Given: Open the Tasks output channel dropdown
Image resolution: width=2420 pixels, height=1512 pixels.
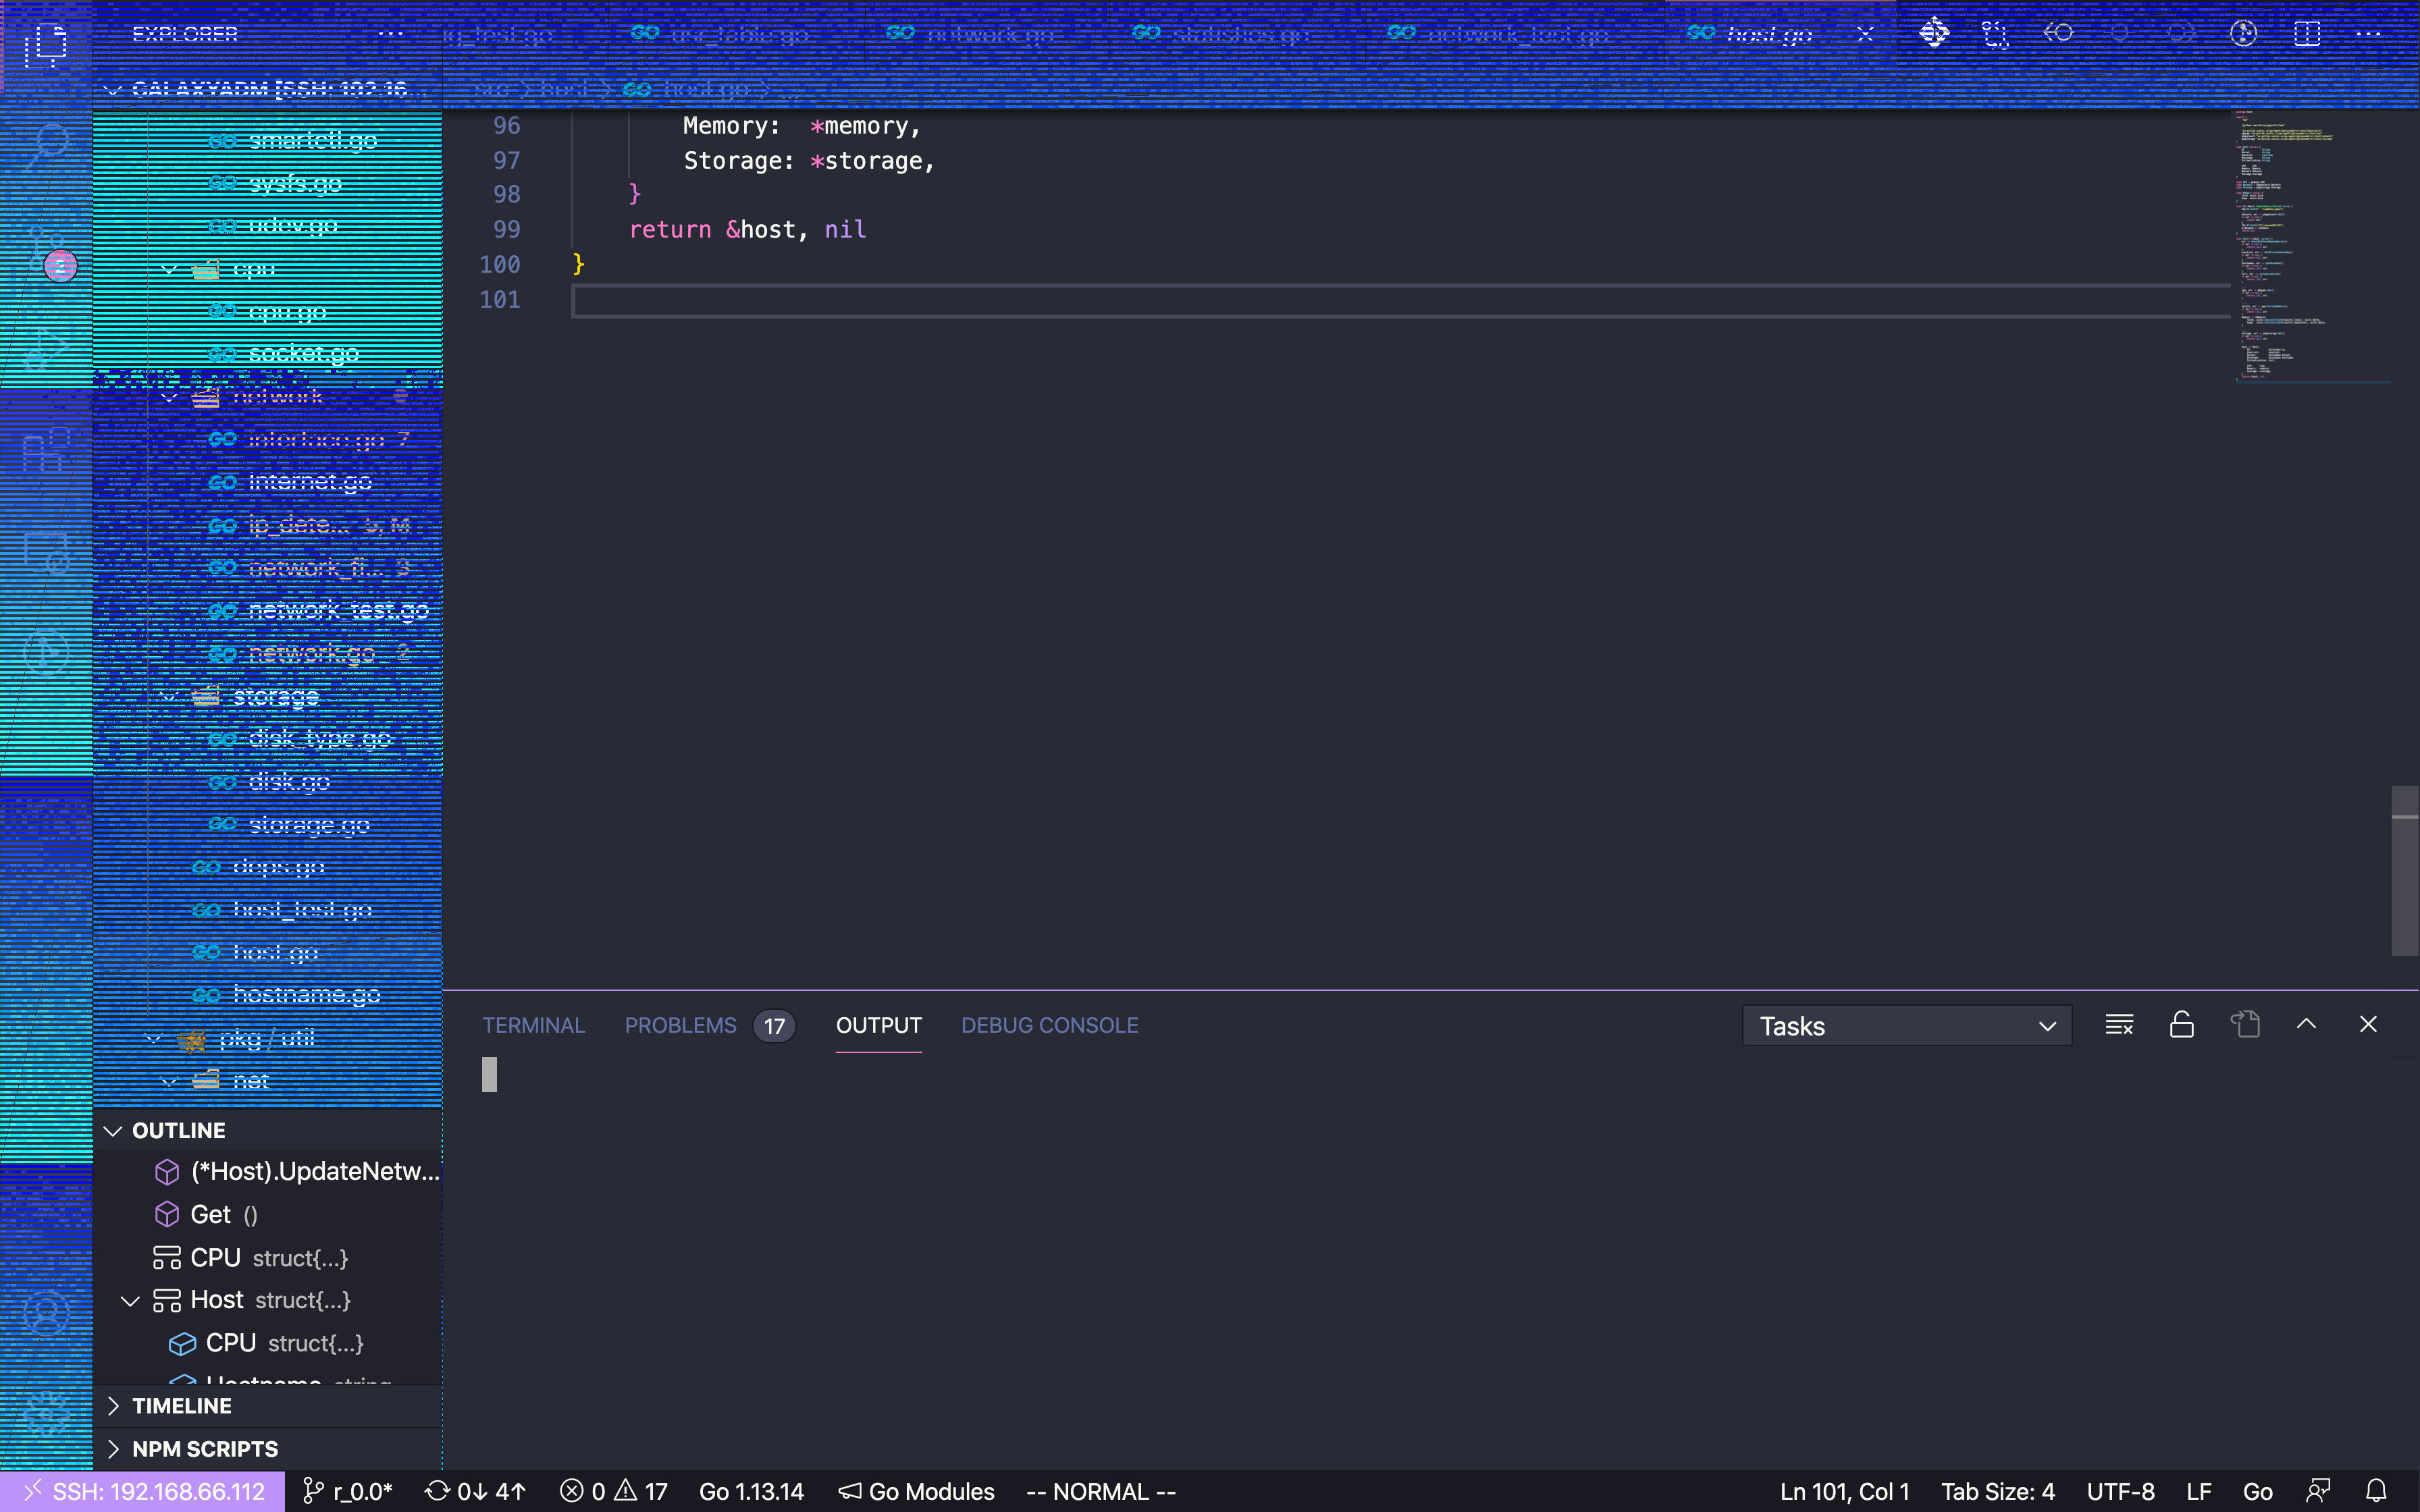Looking at the screenshot, I should click(1906, 1026).
